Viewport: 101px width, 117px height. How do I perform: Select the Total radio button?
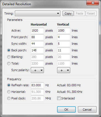click(x=9, y=63)
